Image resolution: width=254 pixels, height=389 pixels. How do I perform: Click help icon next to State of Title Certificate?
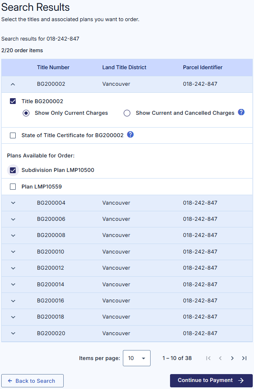pos(130,135)
